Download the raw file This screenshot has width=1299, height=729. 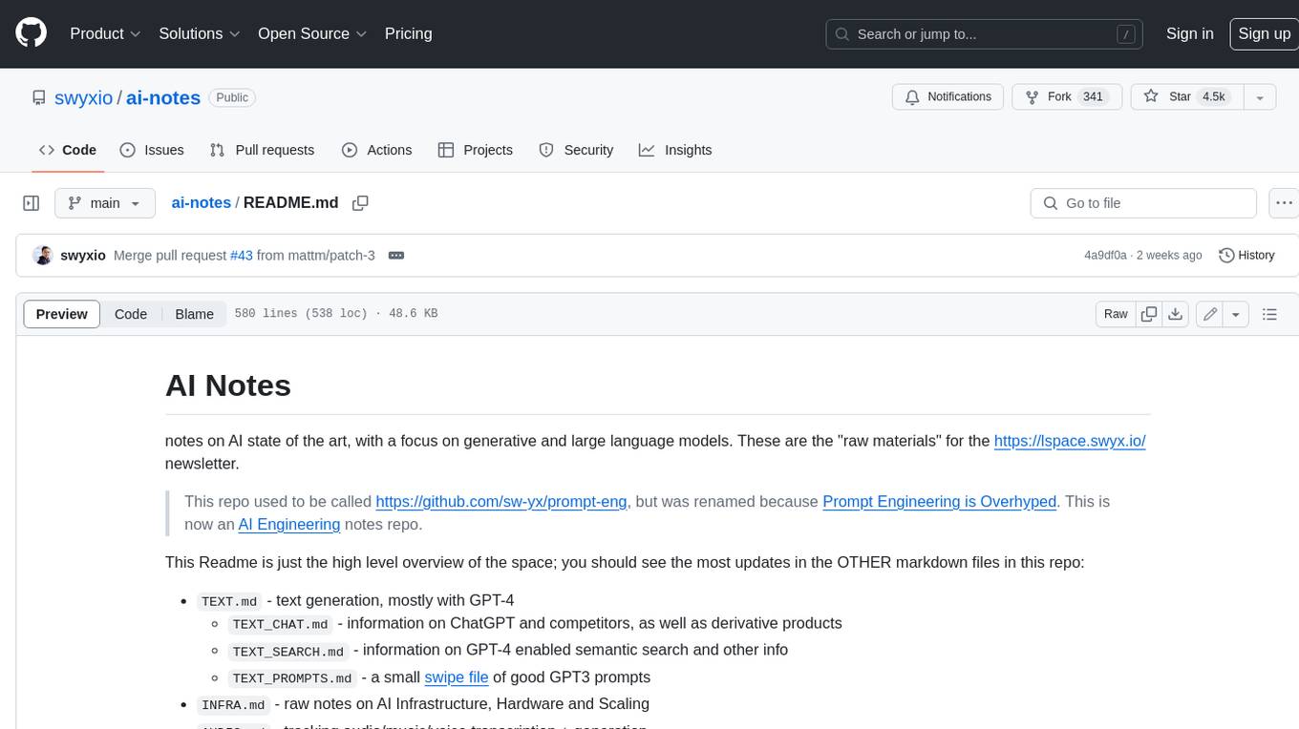click(1176, 314)
